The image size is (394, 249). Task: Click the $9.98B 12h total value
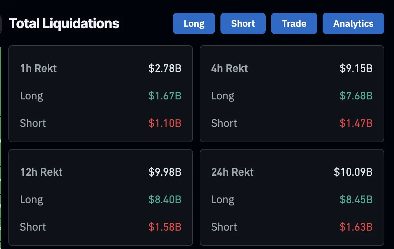(x=165, y=172)
